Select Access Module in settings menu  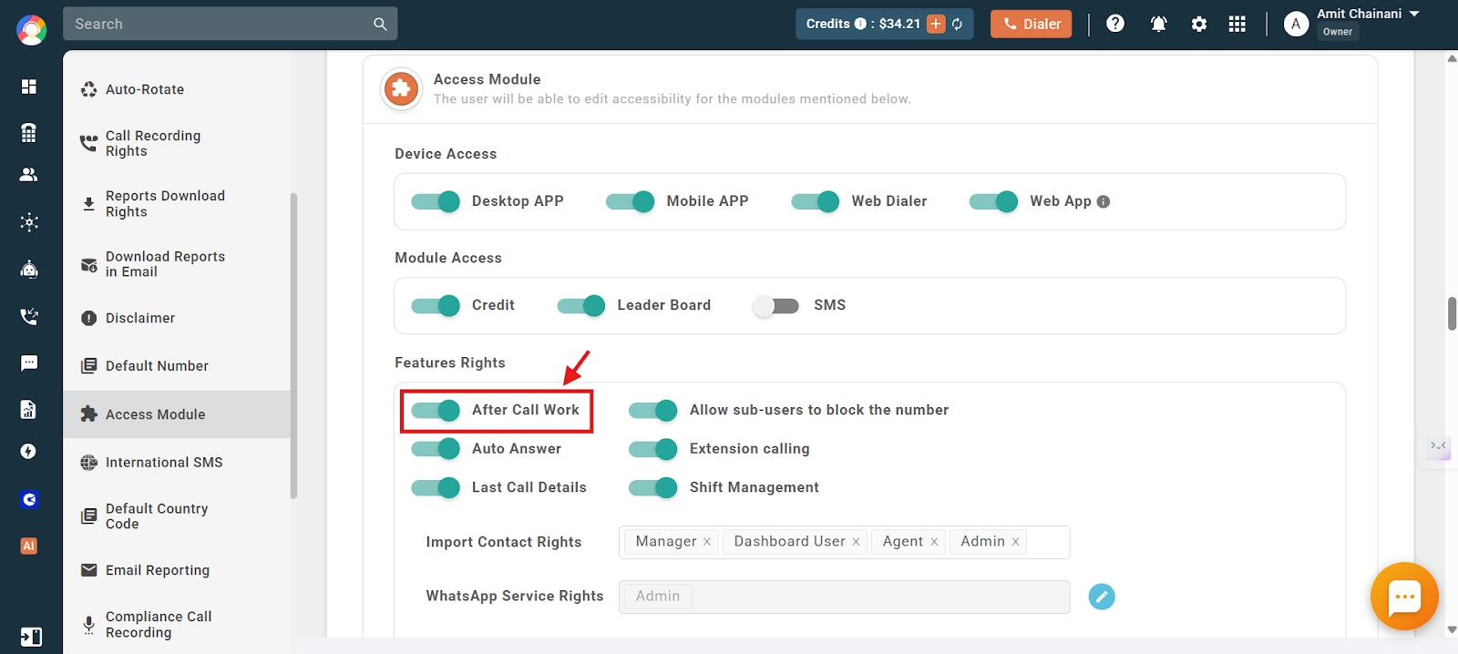177,414
